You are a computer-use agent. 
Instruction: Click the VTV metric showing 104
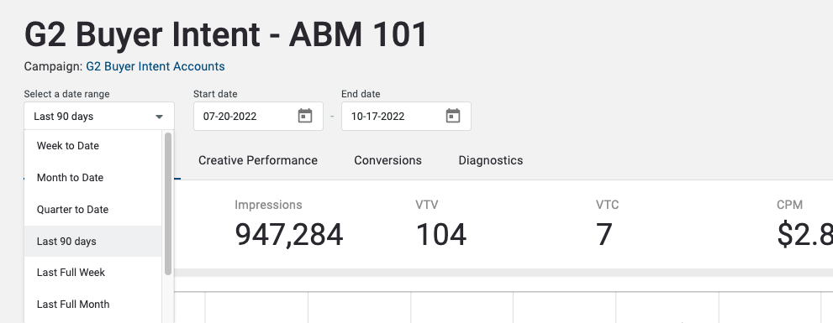[441, 234]
